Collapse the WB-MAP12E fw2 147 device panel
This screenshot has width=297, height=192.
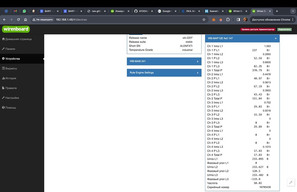[275, 38]
